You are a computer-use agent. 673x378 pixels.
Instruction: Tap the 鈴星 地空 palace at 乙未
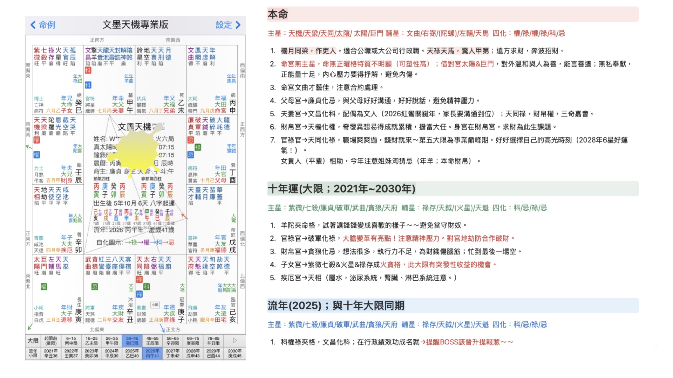[x=161, y=79]
